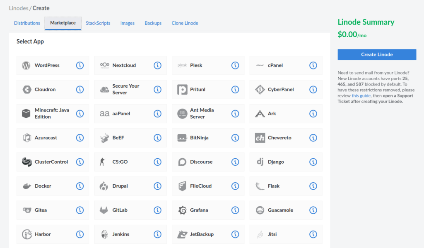
Task: Open Secure Your Server info
Action: tap(157, 89)
